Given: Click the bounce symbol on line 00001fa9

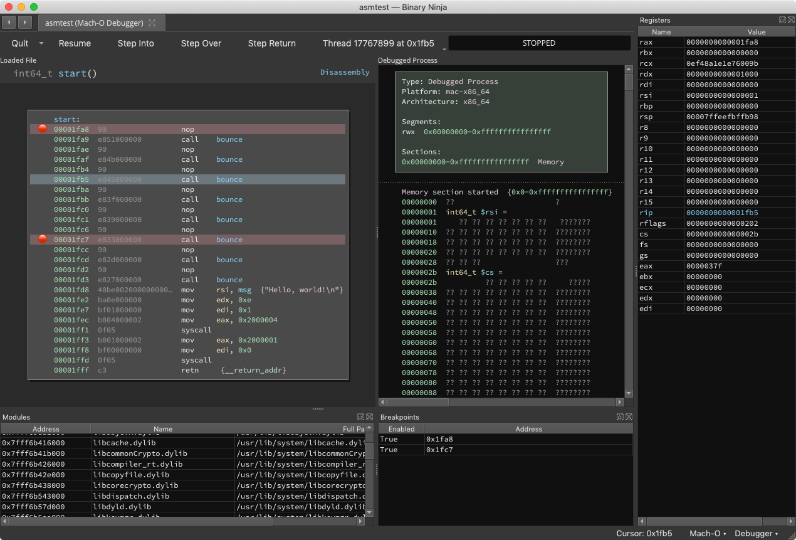Looking at the screenshot, I should click(x=229, y=139).
